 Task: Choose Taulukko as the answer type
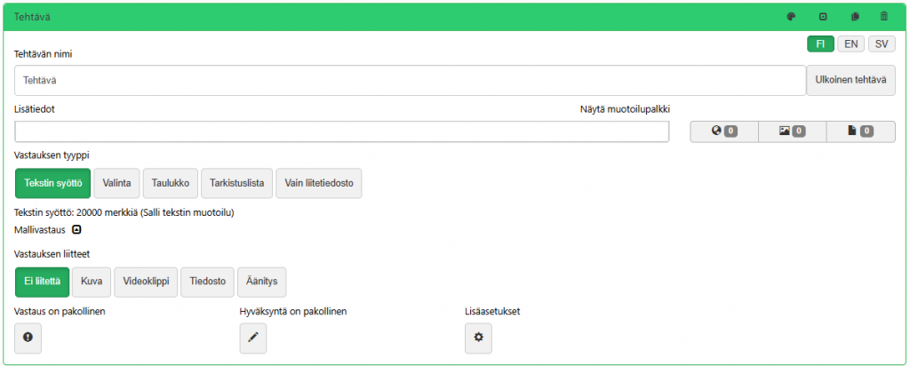(170, 183)
